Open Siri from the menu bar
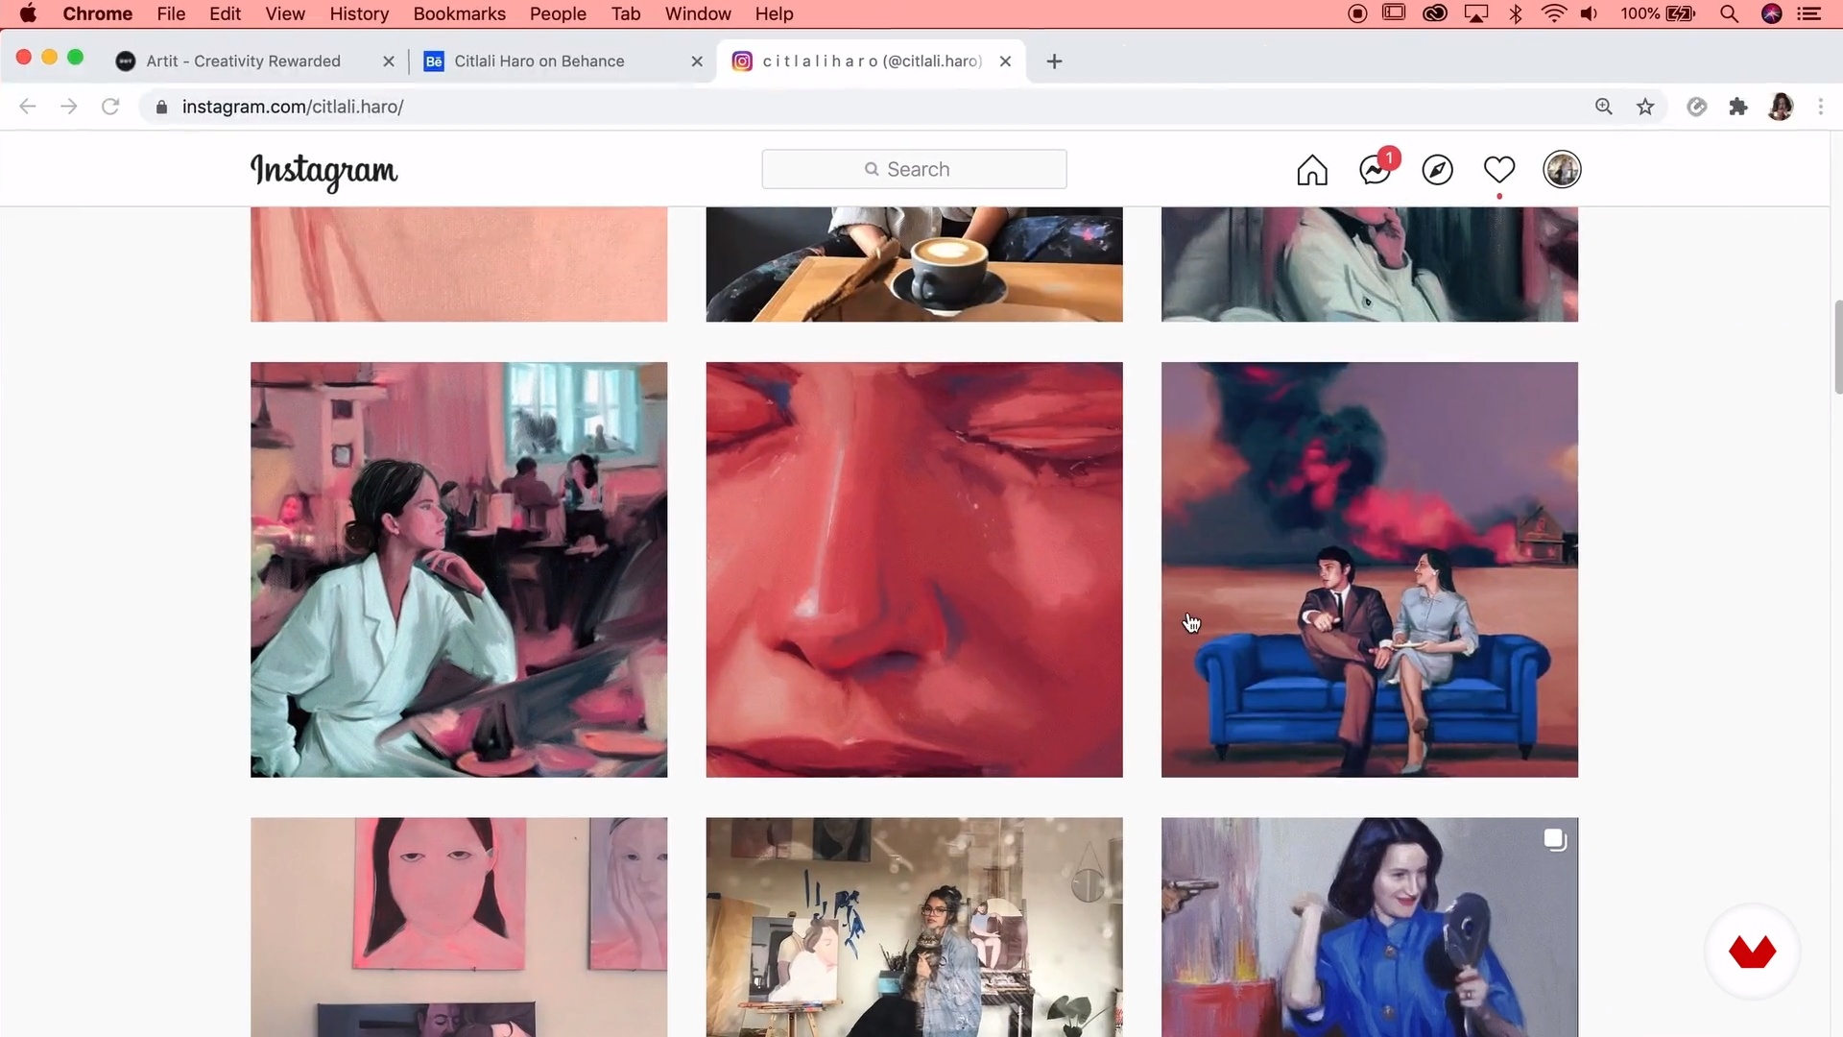The image size is (1843, 1037). click(x=1772, y=13)
